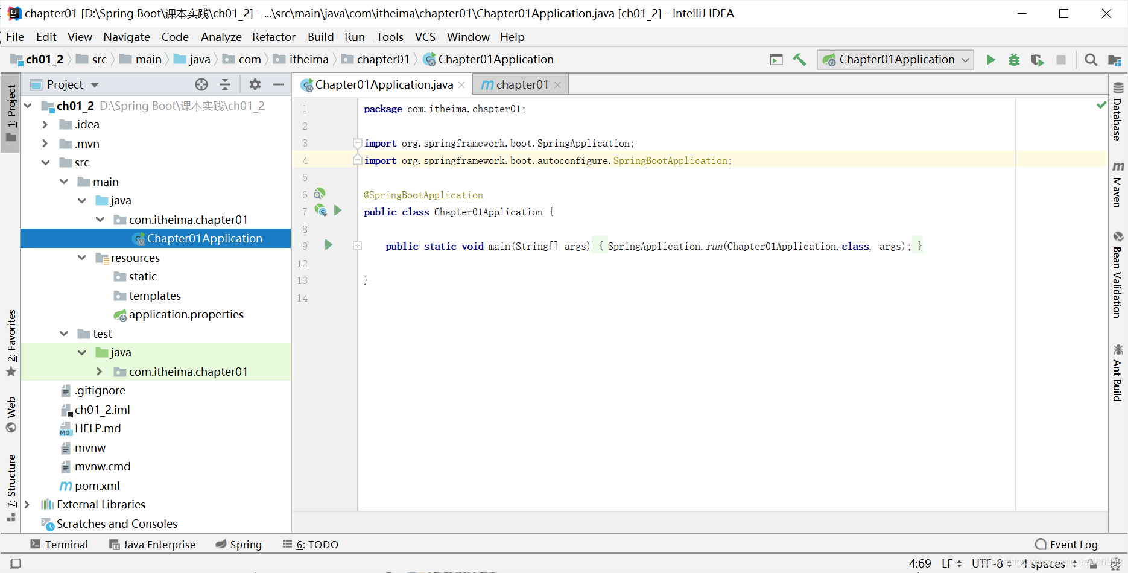Open the Database tool window

[x=1118, y=112]
